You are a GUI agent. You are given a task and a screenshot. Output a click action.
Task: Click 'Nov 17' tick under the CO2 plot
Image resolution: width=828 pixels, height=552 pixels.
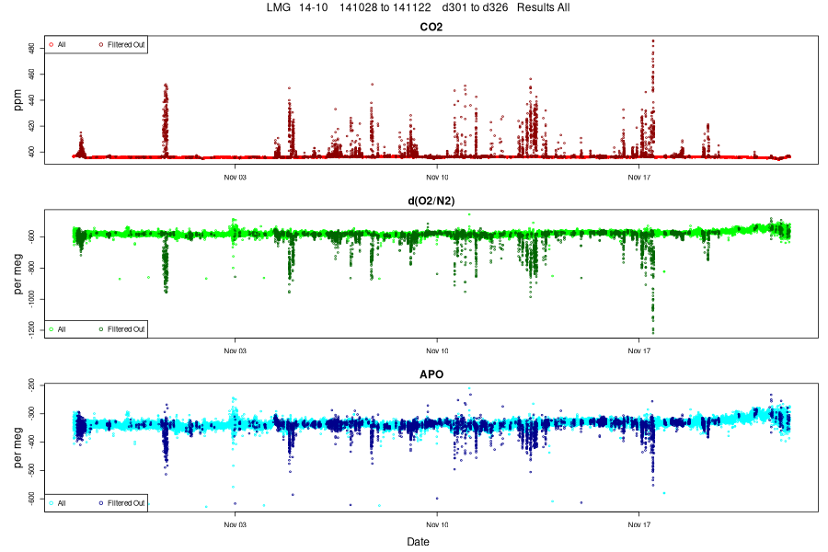click(x=639, y=177)
